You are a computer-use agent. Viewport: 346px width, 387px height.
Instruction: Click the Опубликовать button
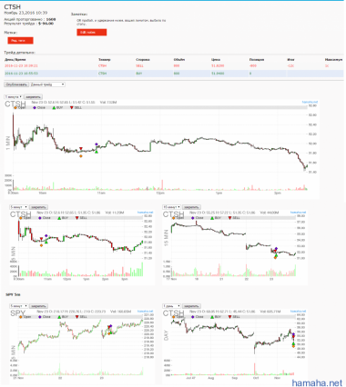[x=16, y=84]
